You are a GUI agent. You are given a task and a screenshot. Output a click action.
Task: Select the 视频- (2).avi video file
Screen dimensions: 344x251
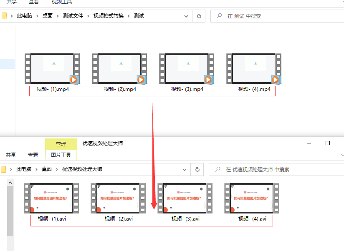tap(119, 198)
